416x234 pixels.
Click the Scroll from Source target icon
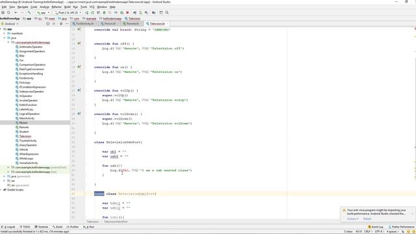pos(47,23)
